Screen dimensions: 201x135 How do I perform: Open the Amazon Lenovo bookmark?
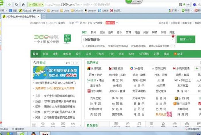pos(90,11)
